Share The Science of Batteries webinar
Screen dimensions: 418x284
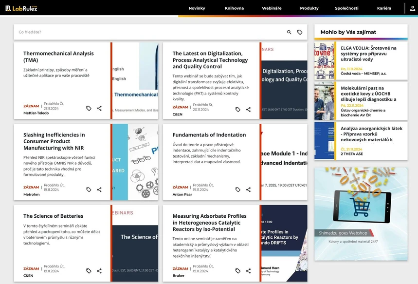click(x=99, y=271)
